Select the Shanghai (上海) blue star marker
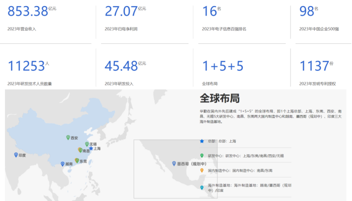This screenshot has height=201, width=352. click(x=91, y=148)
